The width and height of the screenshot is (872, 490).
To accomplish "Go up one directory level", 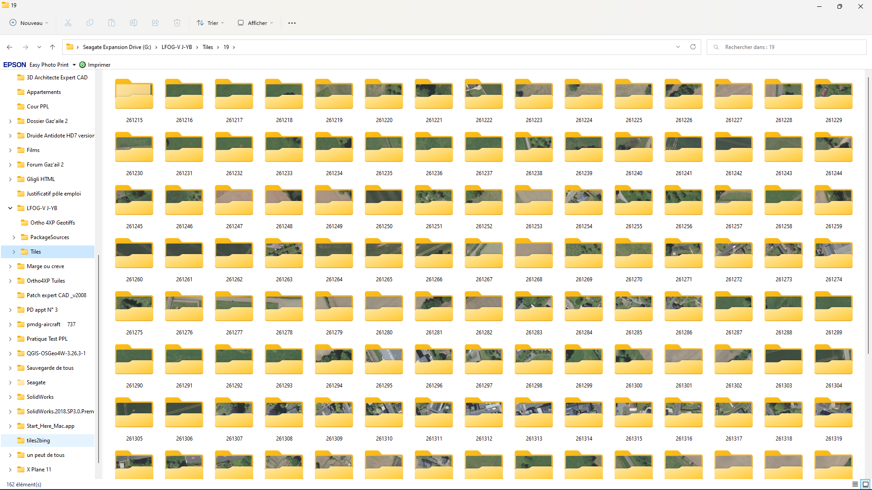I will (x=53, y=47).
